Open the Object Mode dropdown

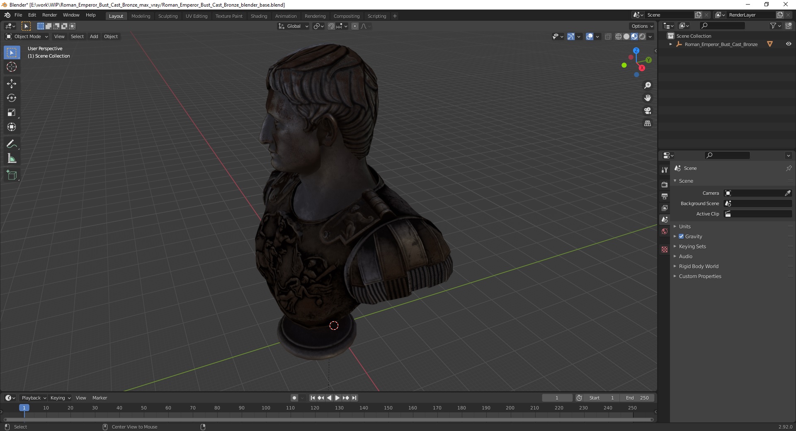[x=27, y=36]
